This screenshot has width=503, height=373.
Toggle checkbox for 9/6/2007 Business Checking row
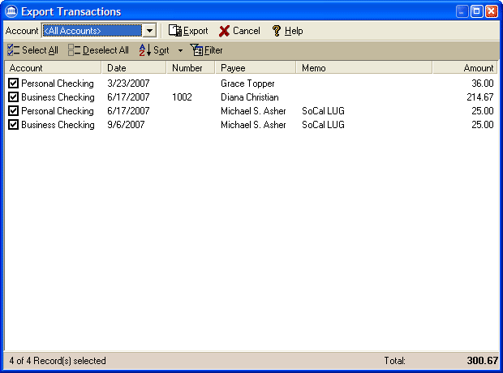point(13,125)
